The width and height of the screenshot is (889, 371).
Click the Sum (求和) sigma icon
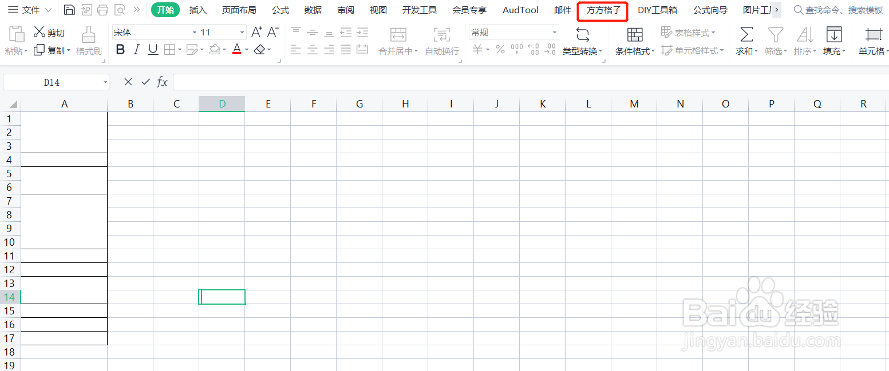pyautogui.click(x=746, y=34)
